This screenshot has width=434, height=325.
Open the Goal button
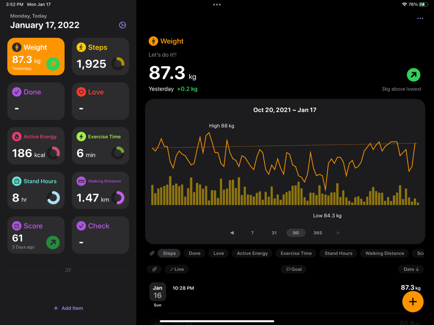point(294,269)
